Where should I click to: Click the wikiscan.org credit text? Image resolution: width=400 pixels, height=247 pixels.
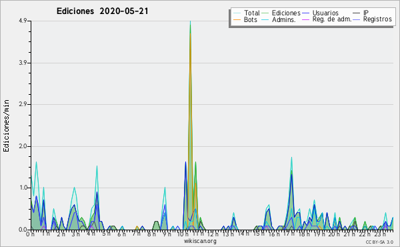click(x=200, y=241)
